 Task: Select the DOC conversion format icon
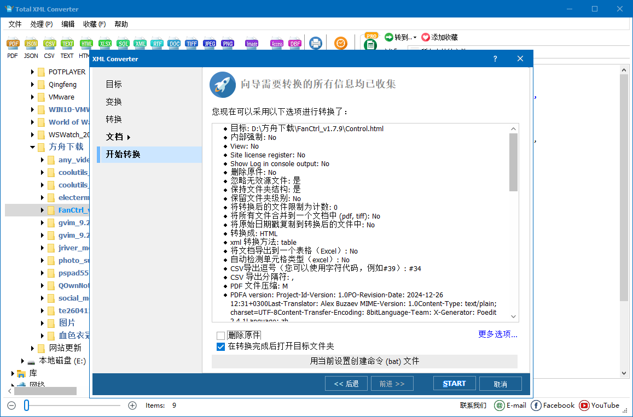click(x=174, y=43)
